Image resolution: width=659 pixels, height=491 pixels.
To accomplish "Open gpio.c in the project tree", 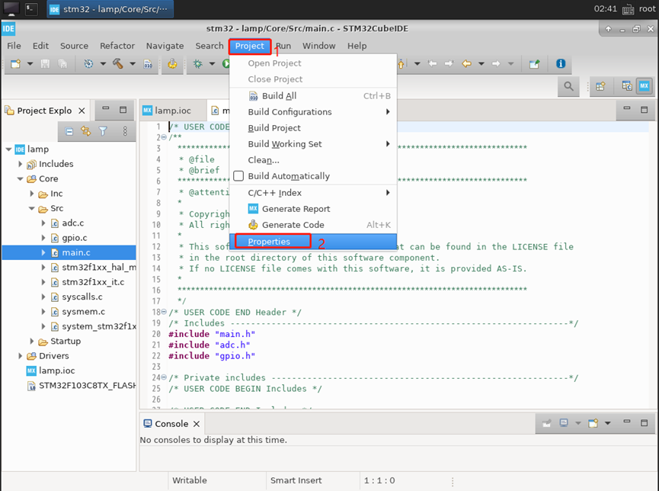I will click(x=74, y=238).
